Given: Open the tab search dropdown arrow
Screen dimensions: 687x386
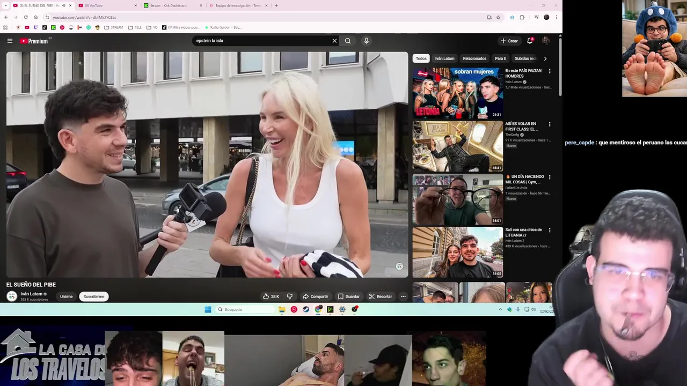Looking at the screenshot, I should point(5,5).
